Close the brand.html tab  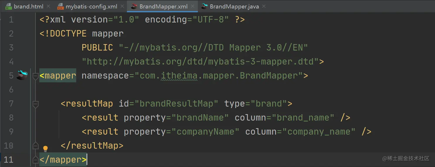pyautogui.click(x=48, y=6)
